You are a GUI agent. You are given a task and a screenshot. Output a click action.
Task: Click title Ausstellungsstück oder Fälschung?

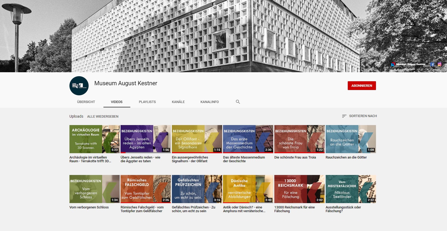point(343,209)
